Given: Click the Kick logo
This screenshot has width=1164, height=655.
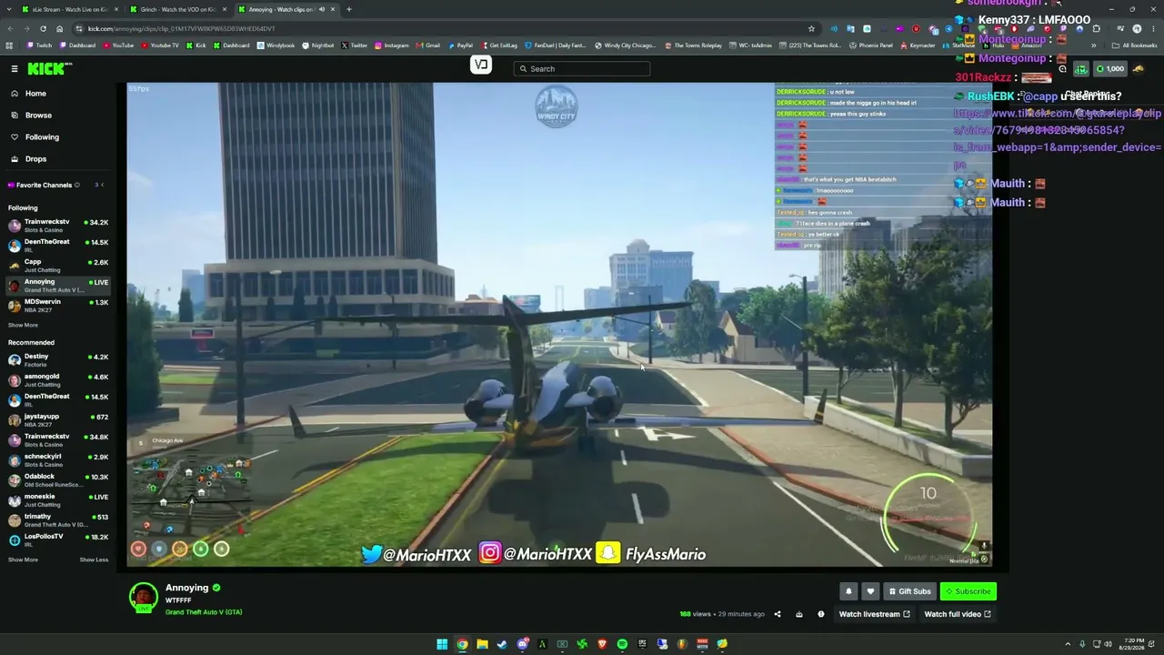Looking at the screenshot, I should 48,69.
